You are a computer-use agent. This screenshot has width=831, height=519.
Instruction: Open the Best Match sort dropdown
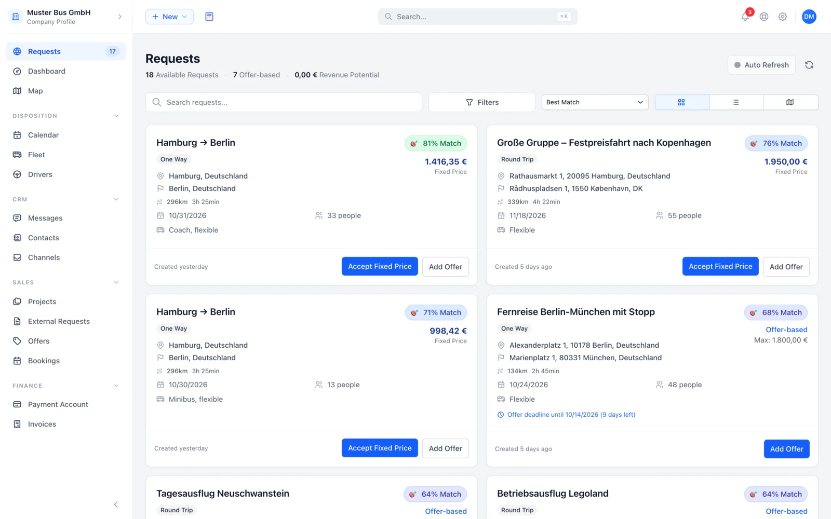[595, 102]
